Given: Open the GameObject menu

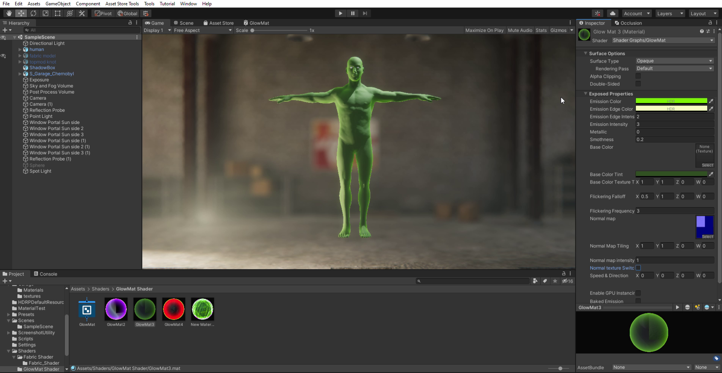Looking at the screenshot, I should pos(58,4).
